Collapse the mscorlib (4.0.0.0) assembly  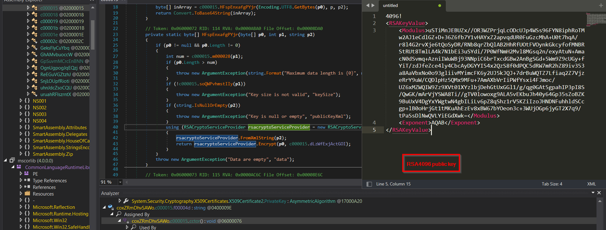5,160
